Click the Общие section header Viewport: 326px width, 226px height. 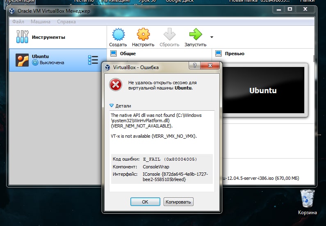128,54
